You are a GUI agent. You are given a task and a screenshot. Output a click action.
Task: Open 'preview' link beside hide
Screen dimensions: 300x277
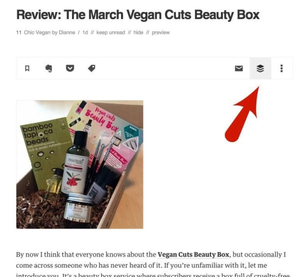tap(160, 32)
